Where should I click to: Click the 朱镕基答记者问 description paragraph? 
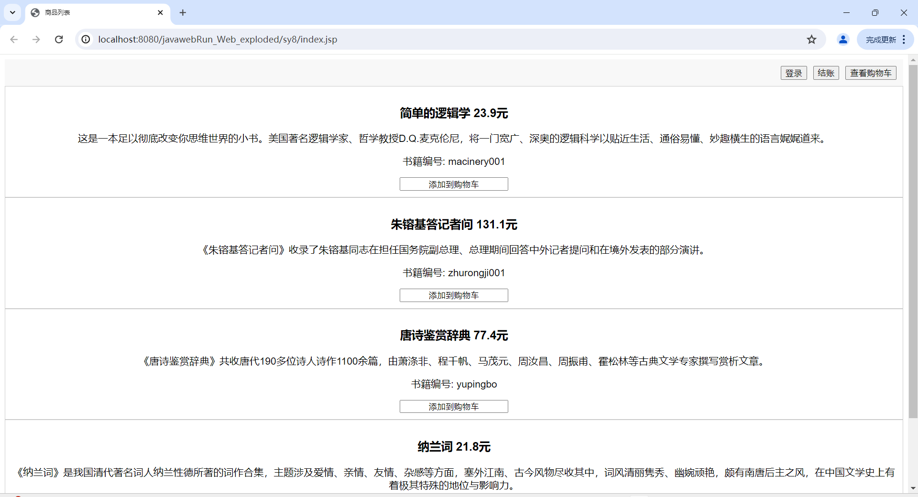pyautogui.click(x=454, y=250)
